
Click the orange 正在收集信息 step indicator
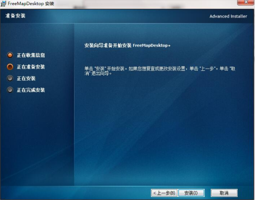pyautogui.click(x=10, y=55)
